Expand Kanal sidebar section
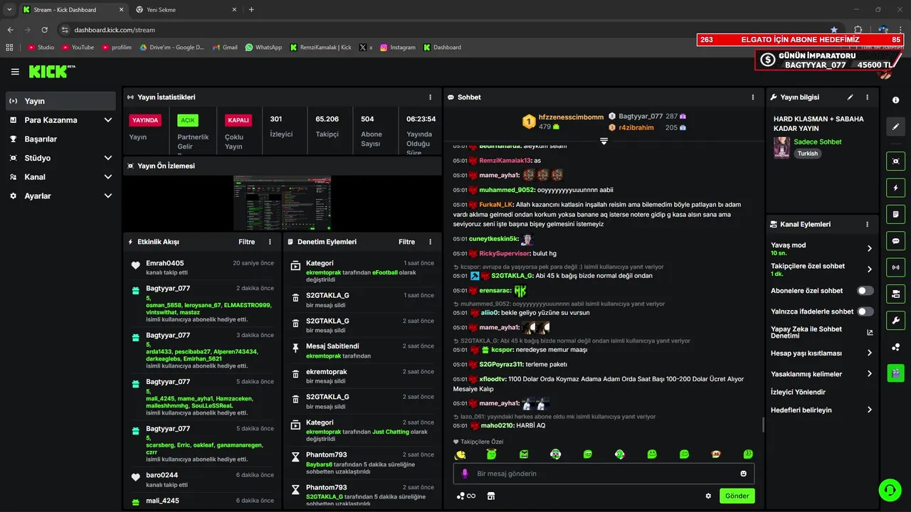Screen dimensions: 911x512 tap(108, 177)
